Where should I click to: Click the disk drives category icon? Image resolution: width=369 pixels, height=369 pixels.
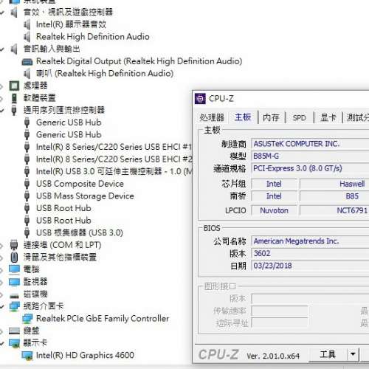tap(14, 295)
